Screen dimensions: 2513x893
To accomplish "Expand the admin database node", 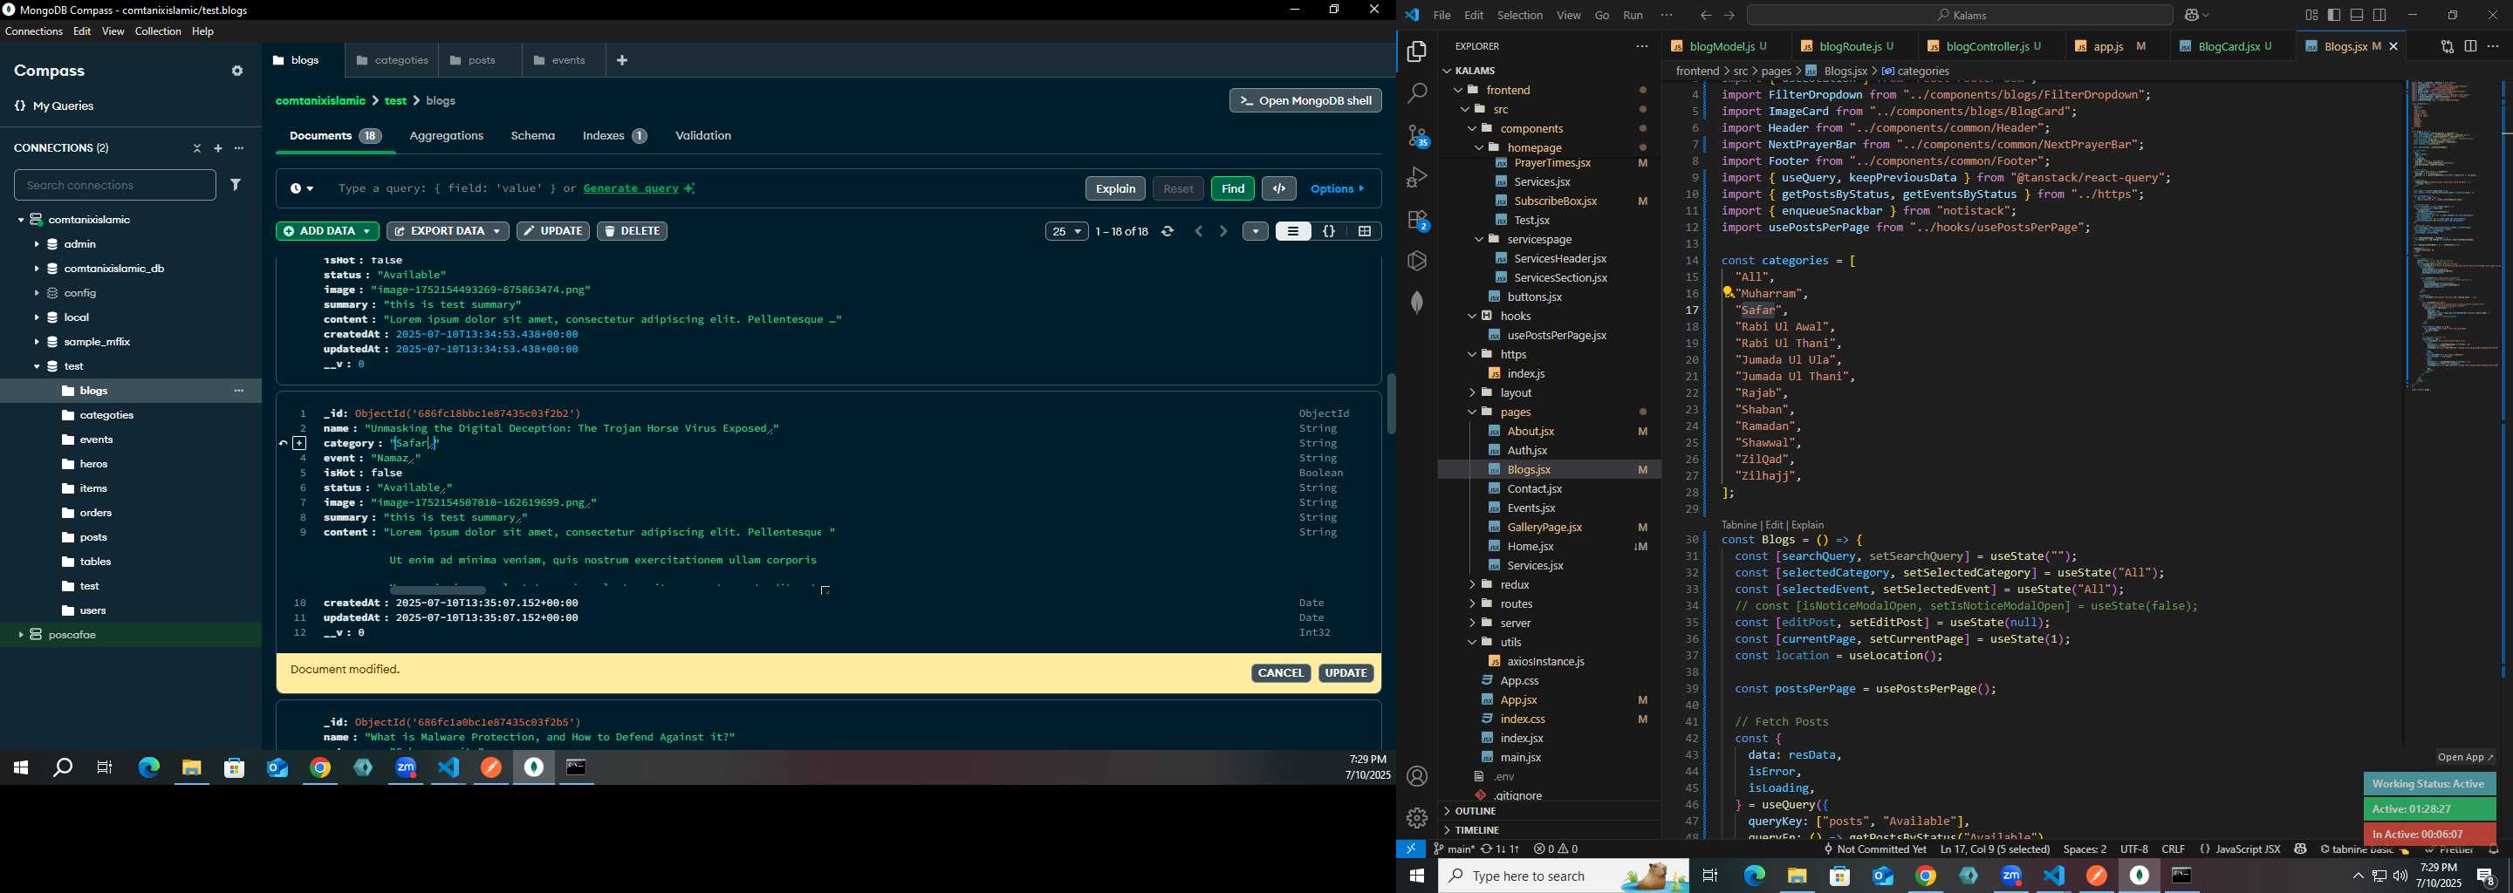I will 36,245.
